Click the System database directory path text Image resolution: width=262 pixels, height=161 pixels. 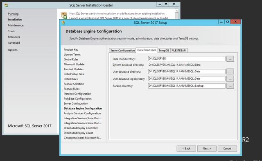coord(174,65)
